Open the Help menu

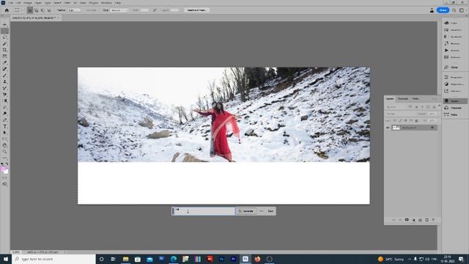click(118, 3)
